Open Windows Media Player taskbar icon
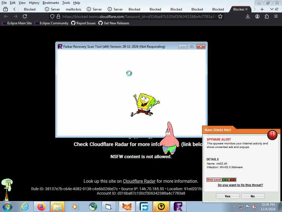 click(x=75, y=206)
